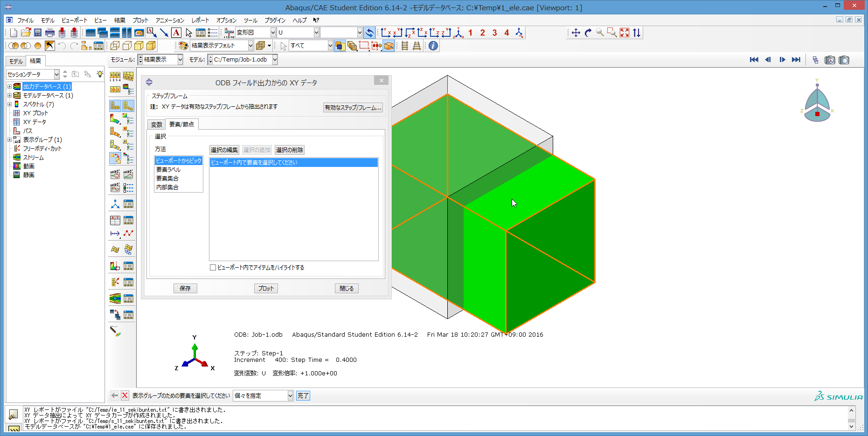Image resolution: width=868 pixels, height=436 pixels.
Task: Click the 閉じる button in dialog
Action: [x=347, y=288]
